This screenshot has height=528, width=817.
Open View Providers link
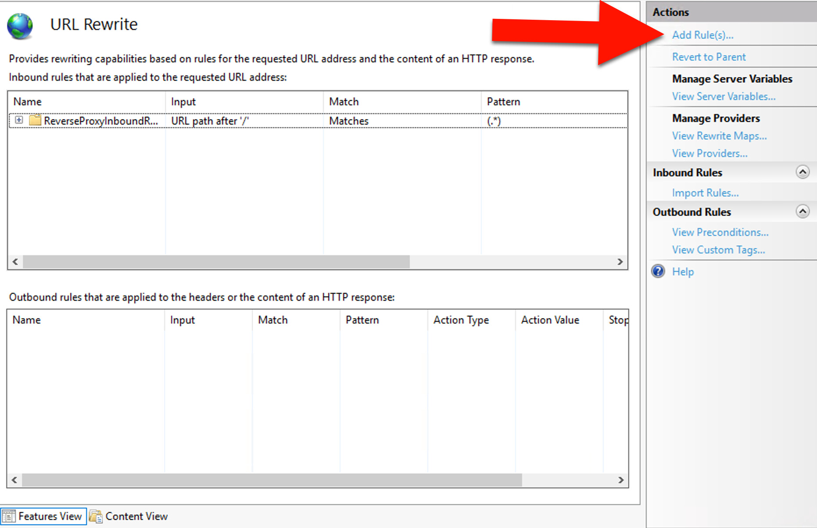click(709, 153)
